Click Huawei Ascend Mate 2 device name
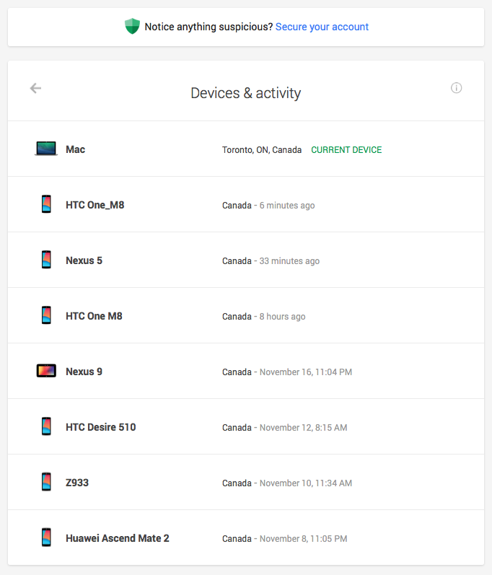 pos(117,538)
